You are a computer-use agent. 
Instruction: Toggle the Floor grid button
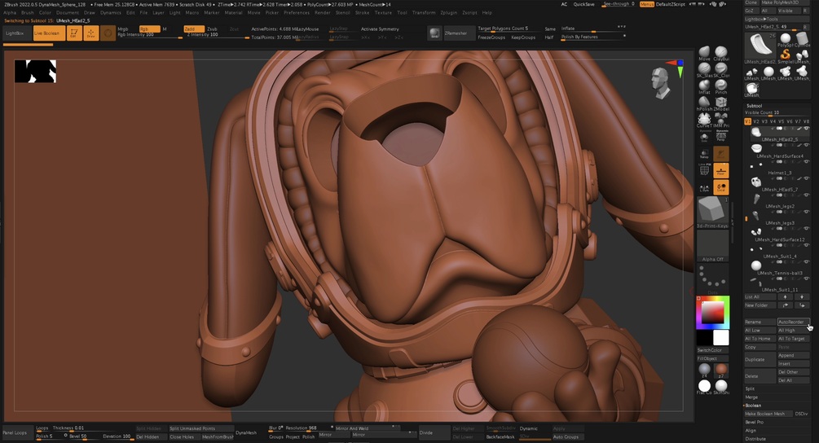(x=721, y=170)
